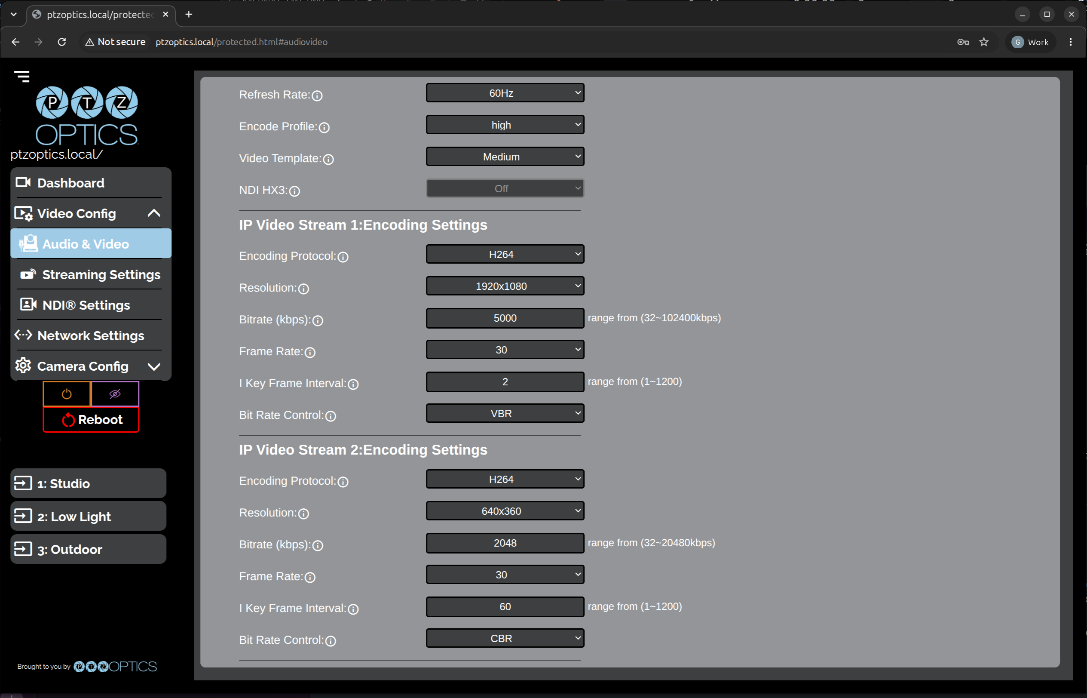Click the Video Template info icon
The width and height of the screenshot is (1087, 698).
(x=328, y=159)
